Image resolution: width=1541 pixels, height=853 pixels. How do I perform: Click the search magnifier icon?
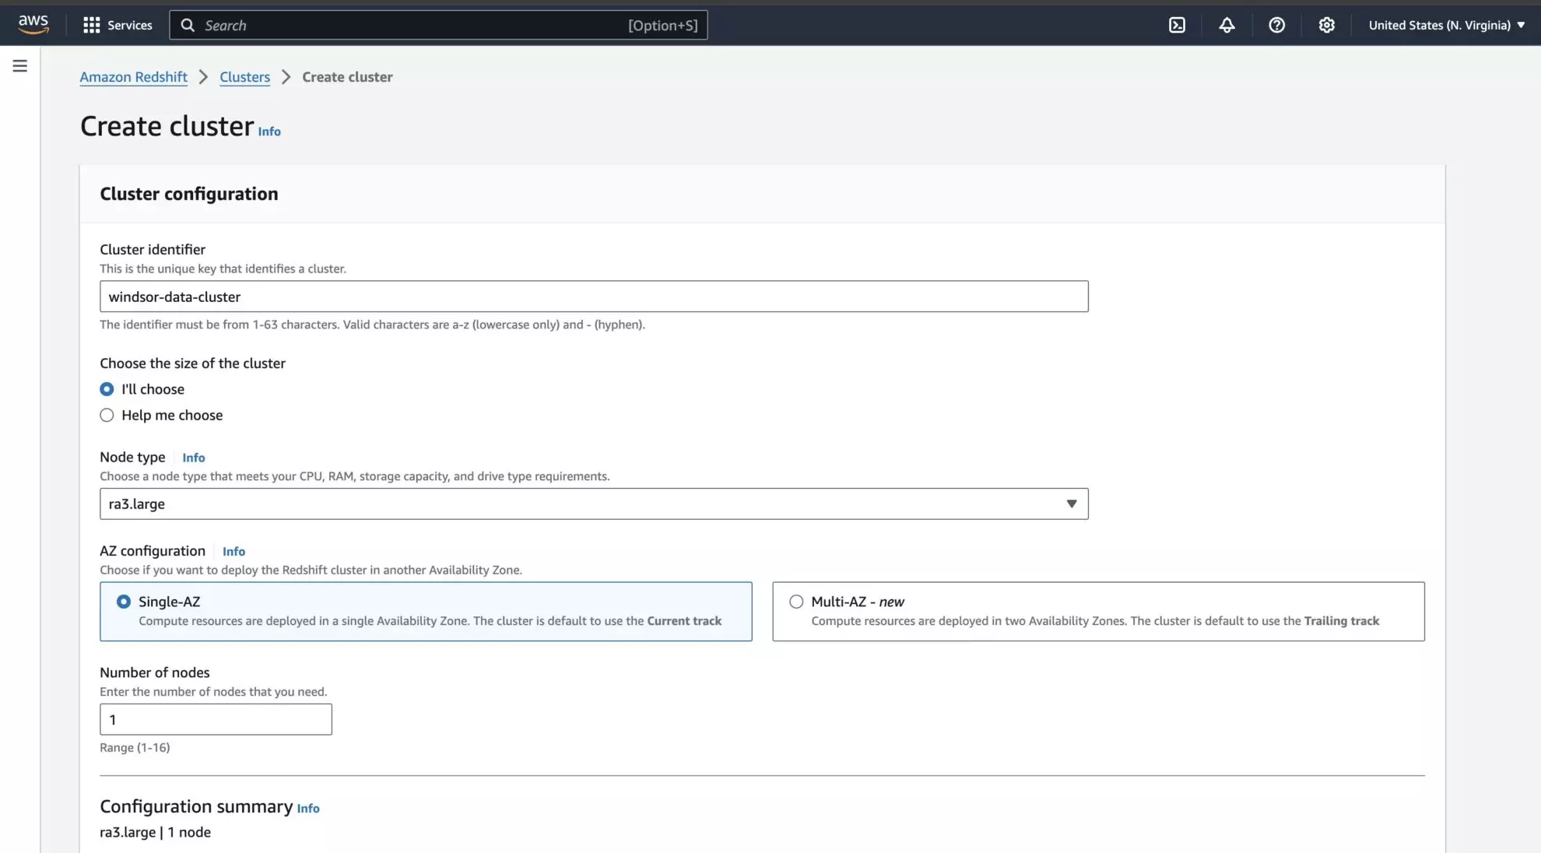[x=188, y=25]
